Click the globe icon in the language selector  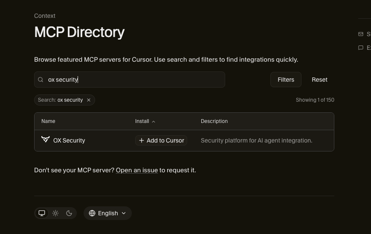(92, 213)
